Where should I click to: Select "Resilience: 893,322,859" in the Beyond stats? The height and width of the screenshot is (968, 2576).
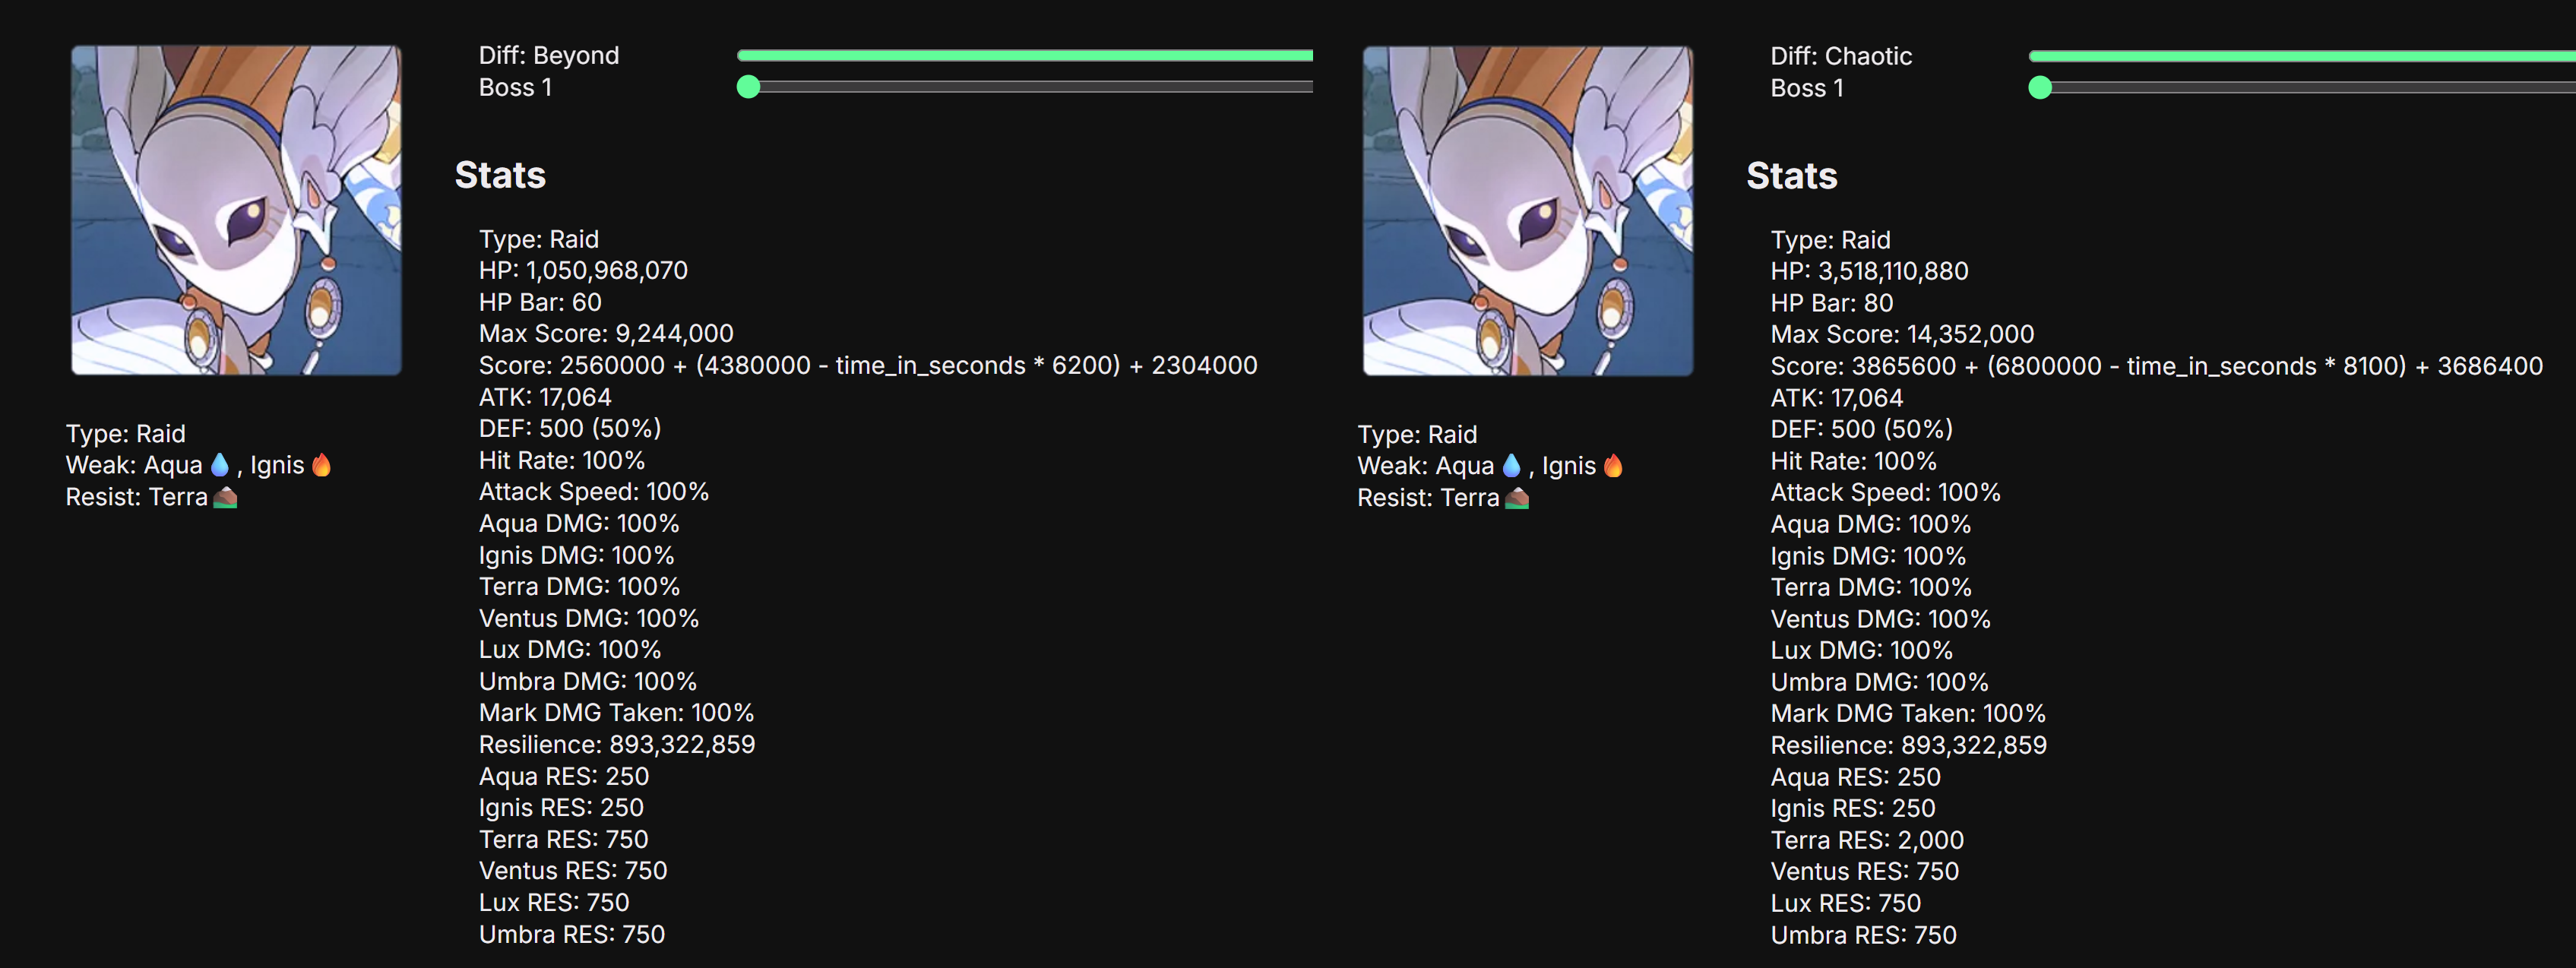(x=617, y=744)
